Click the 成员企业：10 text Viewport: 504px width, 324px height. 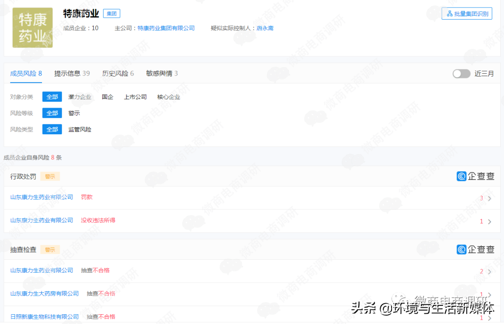click(x=81, y=28)
